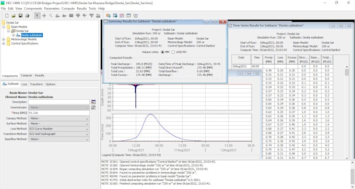Choose the Reach creation tool
The image size is (355, 189).
coord(64,16)
